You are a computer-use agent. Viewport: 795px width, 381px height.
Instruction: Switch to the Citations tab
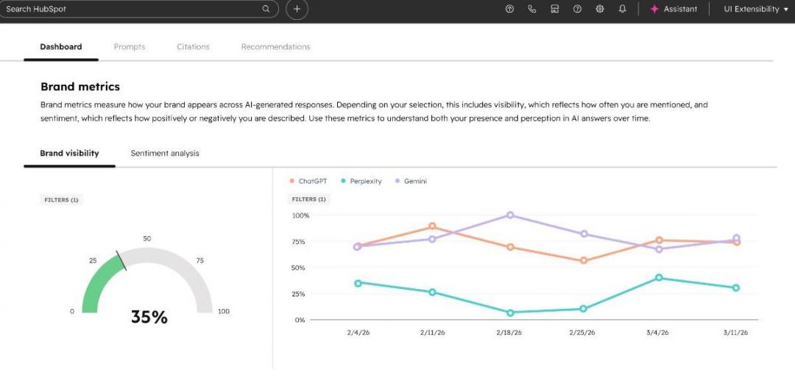[x=193, y=46]
